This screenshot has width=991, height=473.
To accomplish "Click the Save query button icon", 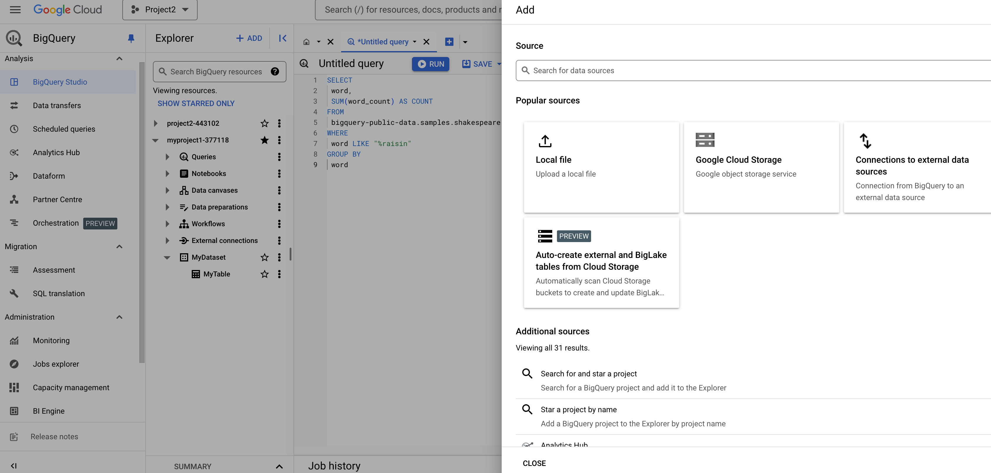I will pyautogui.click(x=465, y=64).
